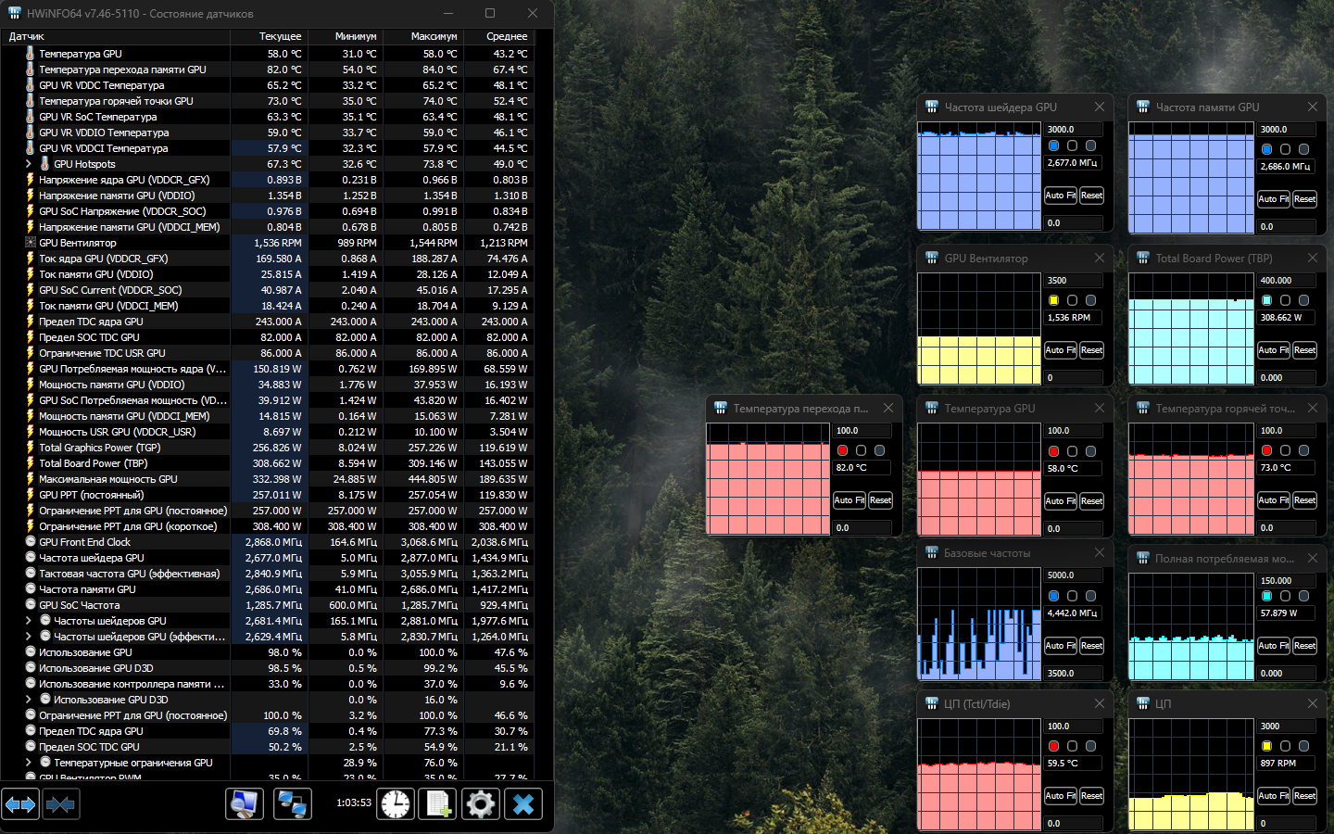
Task: Select third color option in Температура перехода graph
Action: [879, 450]
